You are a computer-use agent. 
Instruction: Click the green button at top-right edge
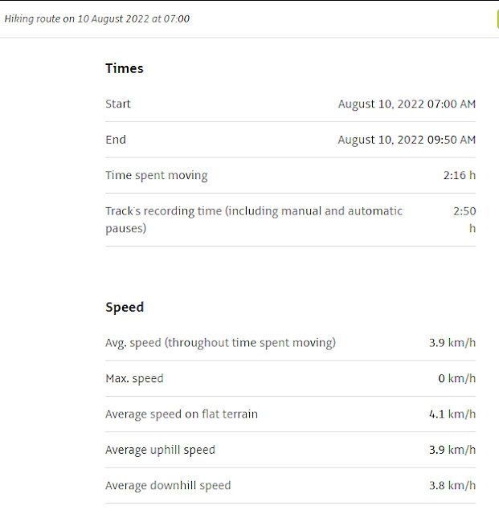[497, 19]
